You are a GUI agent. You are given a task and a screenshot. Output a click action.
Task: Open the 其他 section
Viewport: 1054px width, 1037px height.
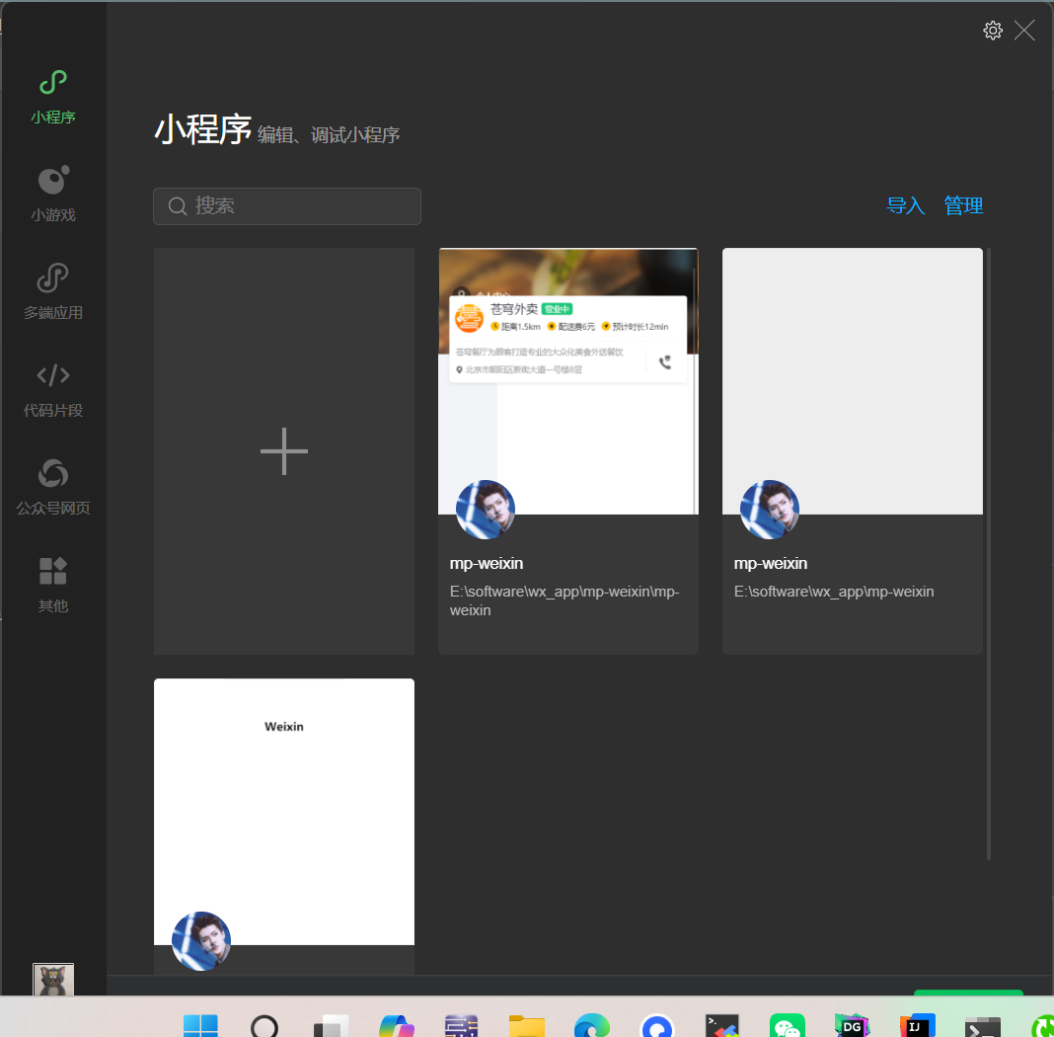(53, 585)
